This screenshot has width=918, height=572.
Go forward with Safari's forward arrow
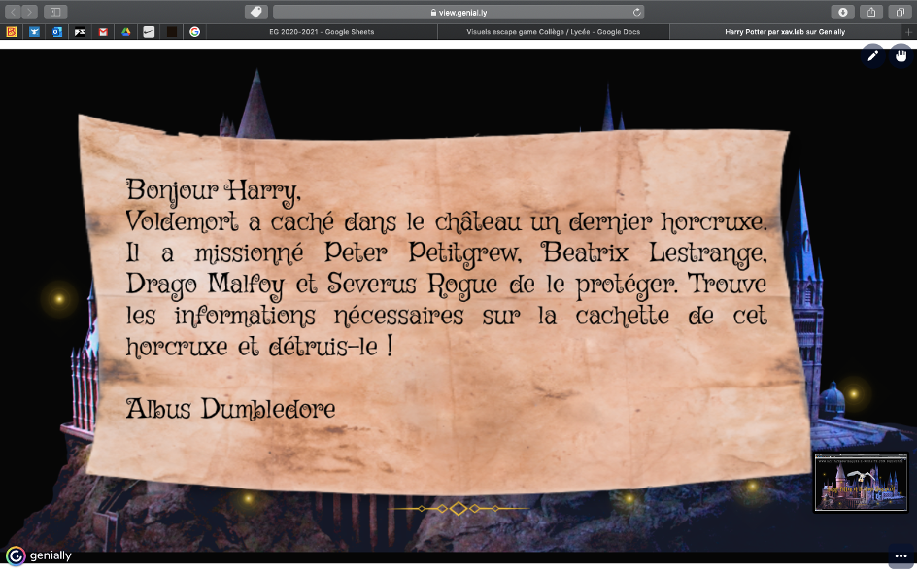point(29,12)
